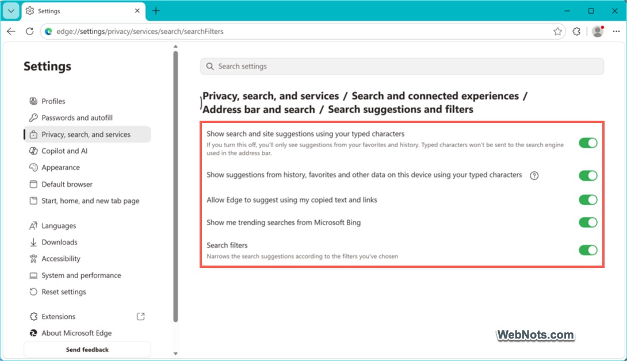
Task: Click the Profiles sidebar icon
Action: (33, 101)
